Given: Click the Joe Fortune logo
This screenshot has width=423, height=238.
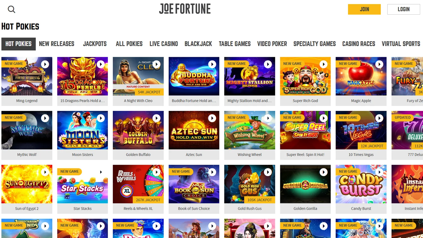Looking at the screenshot, I should 185,9.
